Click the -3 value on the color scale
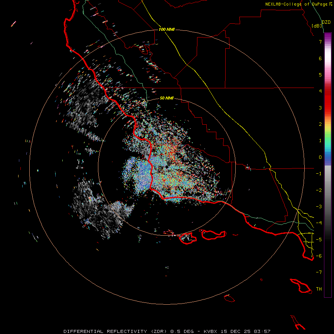 click(x=319, y=207)
